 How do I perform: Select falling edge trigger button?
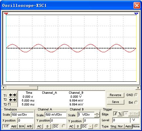tap(120, 114)
